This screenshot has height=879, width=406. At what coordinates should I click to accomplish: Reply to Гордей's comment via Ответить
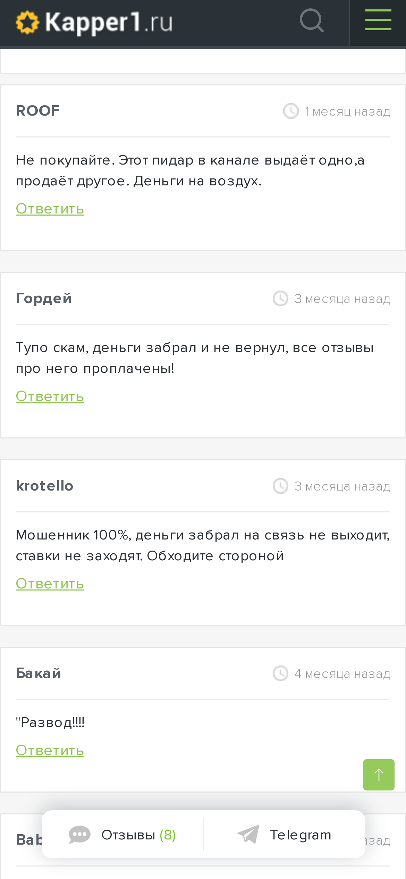(50, 396)
